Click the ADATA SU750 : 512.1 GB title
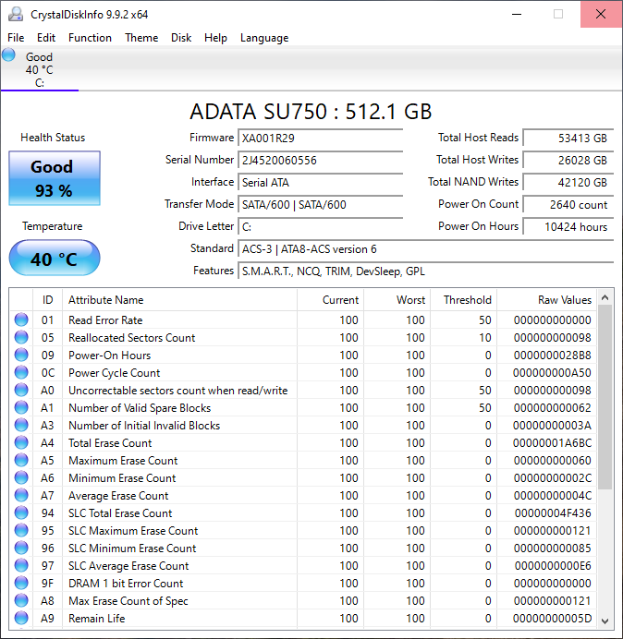 [x=311, y=112]
